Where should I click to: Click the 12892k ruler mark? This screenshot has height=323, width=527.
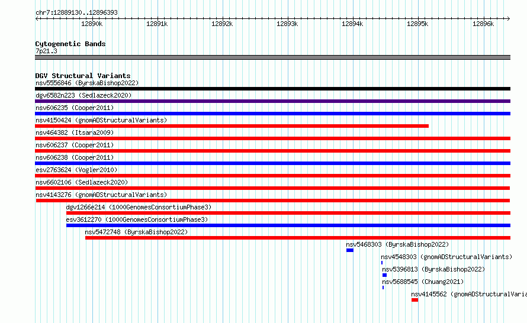(x=222, y=24)
